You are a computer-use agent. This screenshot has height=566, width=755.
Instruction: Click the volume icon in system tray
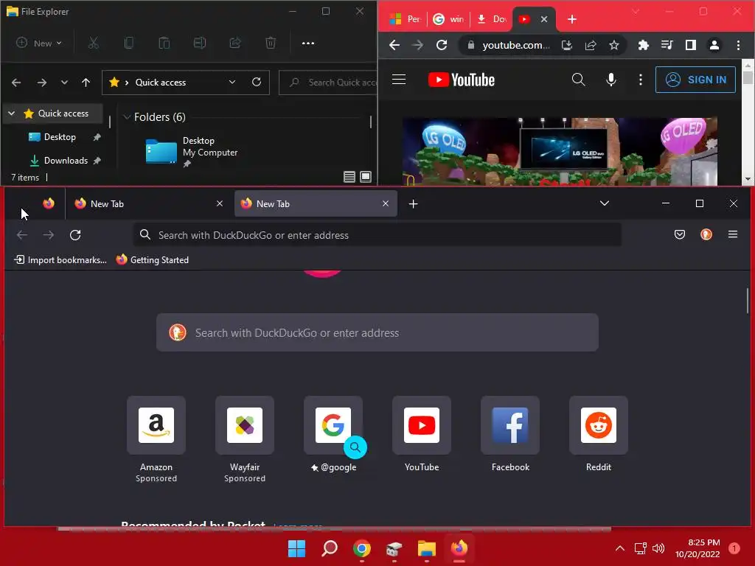click(658, 548)
